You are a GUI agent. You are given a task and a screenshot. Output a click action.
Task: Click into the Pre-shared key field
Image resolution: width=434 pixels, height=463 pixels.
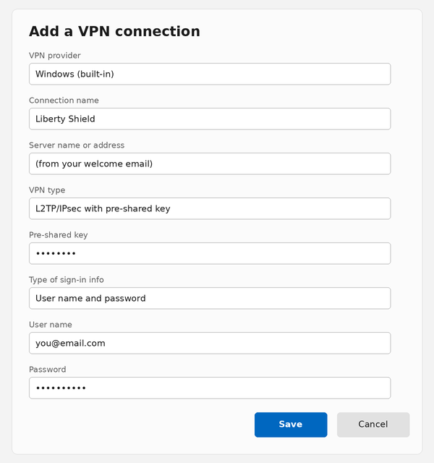click(210, 253)
